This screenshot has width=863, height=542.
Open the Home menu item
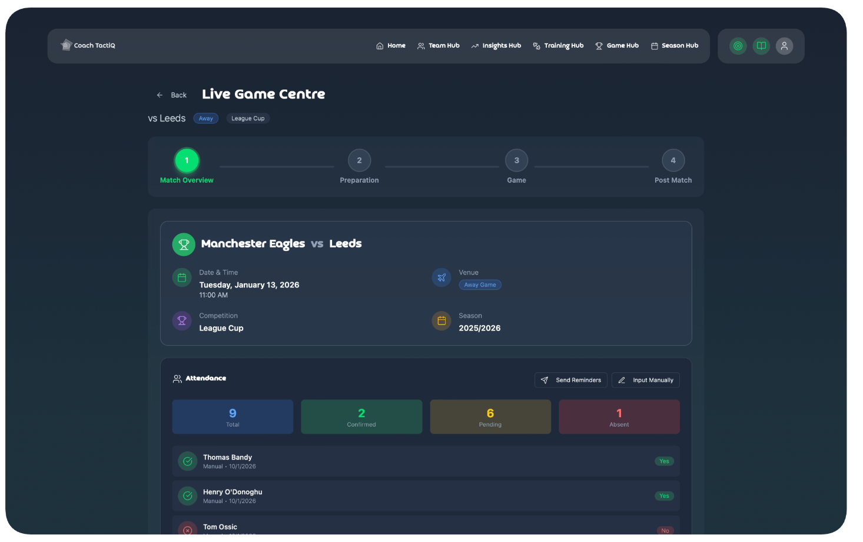(x=391, y=45)
